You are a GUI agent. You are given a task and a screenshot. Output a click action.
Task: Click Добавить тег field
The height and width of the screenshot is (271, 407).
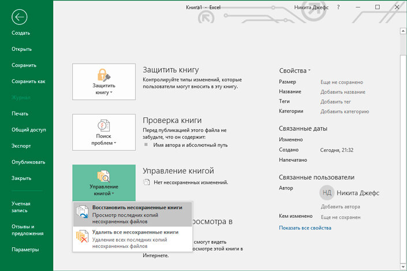tap(335, 102)
